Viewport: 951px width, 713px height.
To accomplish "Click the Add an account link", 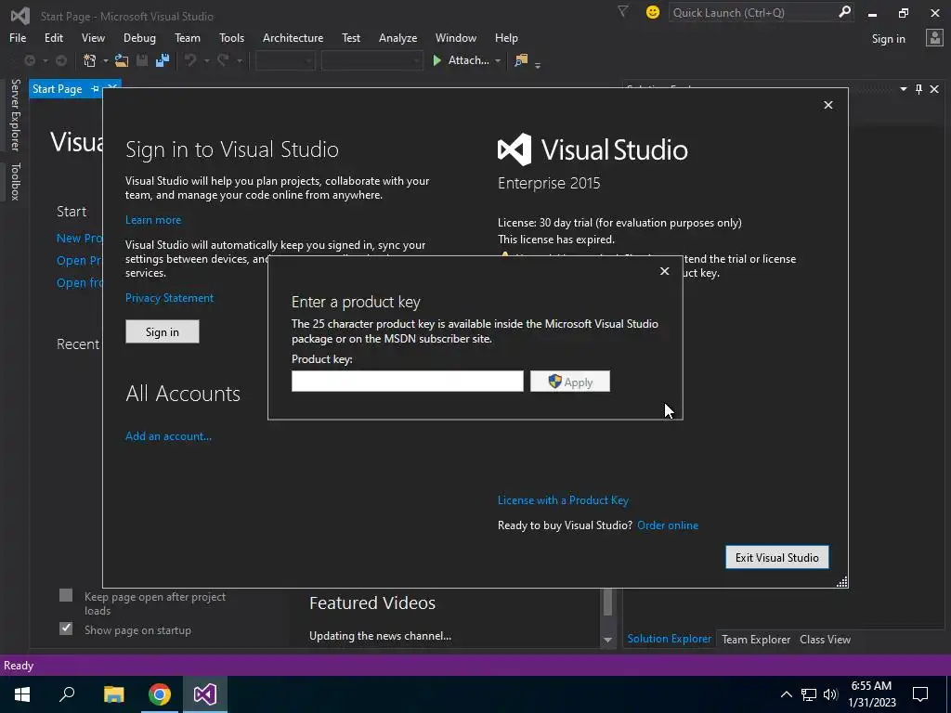I will pyautogui.click(x=168, y=436).
